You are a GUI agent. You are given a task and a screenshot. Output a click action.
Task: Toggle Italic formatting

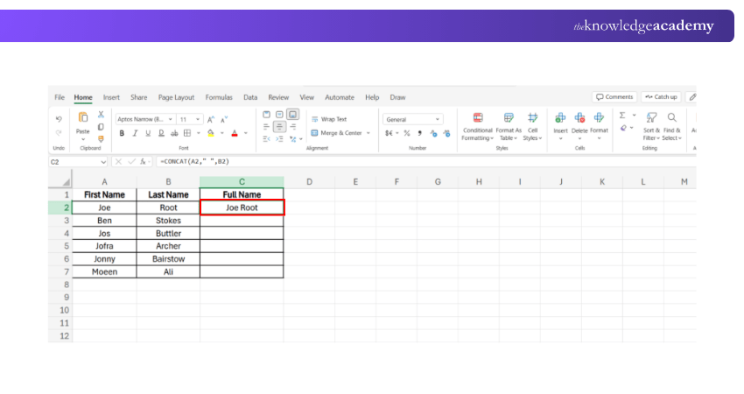point(135,133)
